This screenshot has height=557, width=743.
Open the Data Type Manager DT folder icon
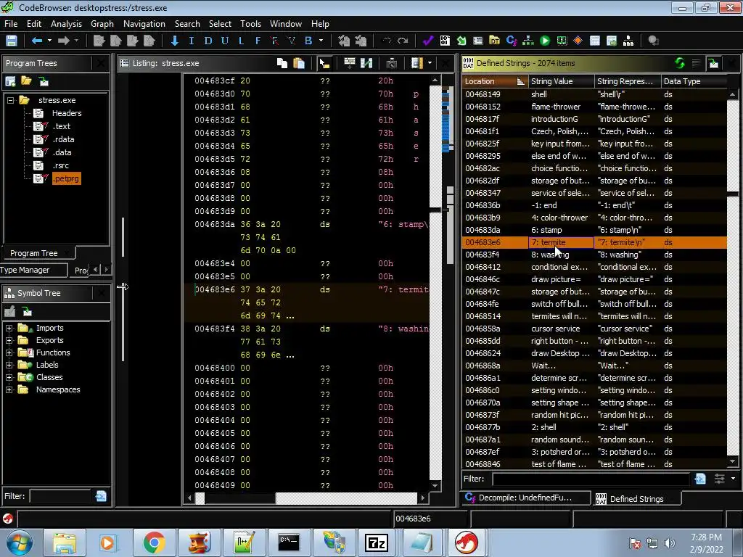click(494, 41)
